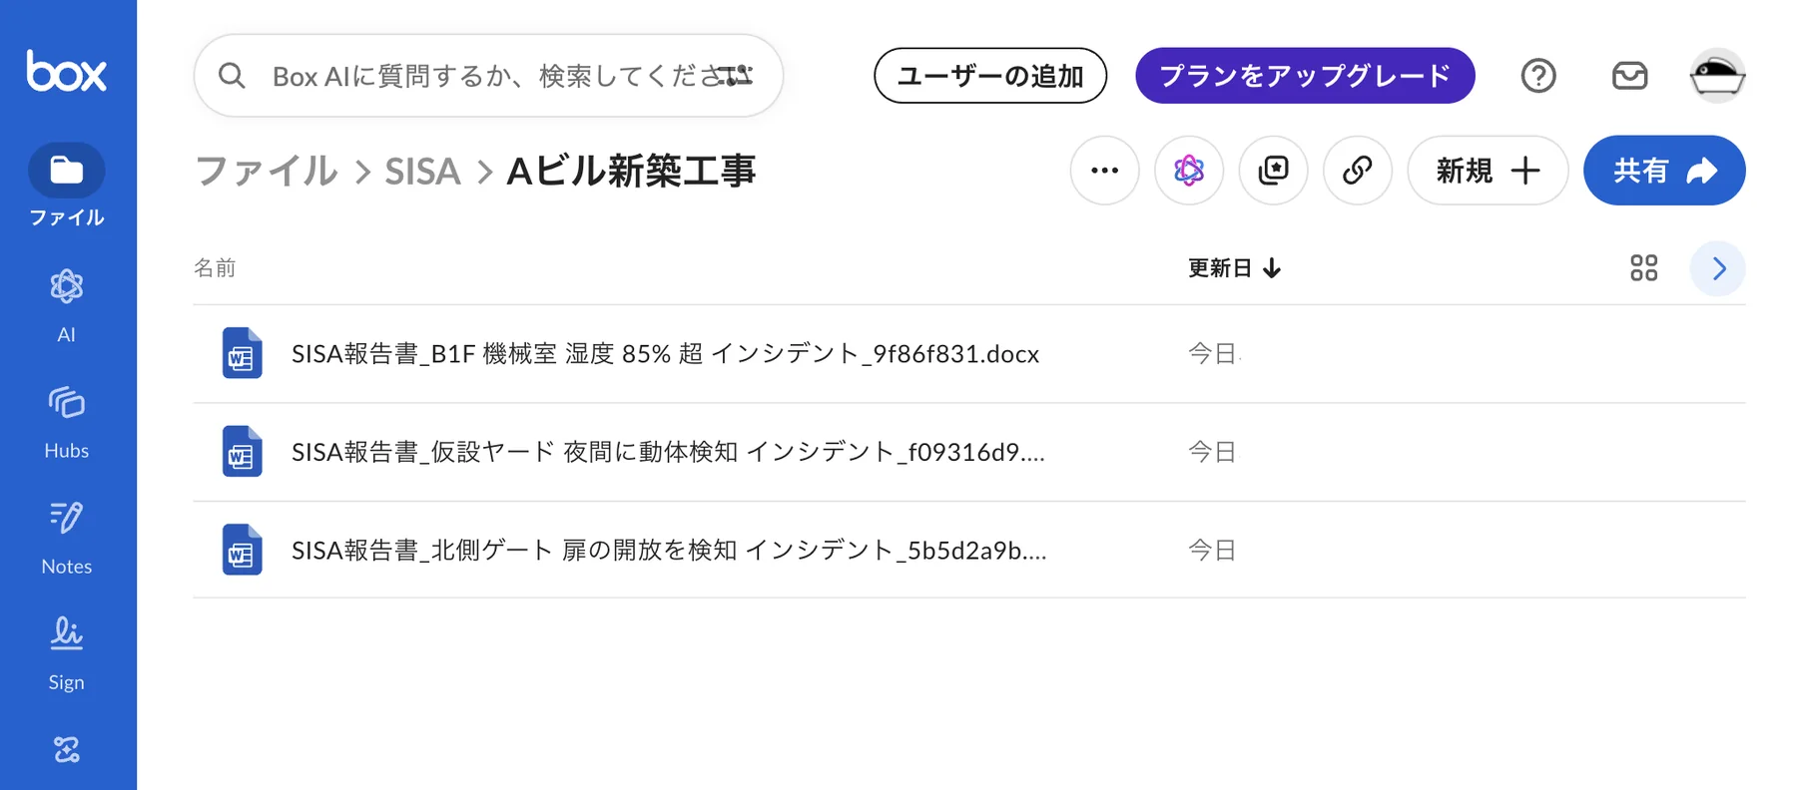Open the ファイル section in sidebar
Image resolution: width=1797 pixels, height=790 pixels.
pos(66,186)
